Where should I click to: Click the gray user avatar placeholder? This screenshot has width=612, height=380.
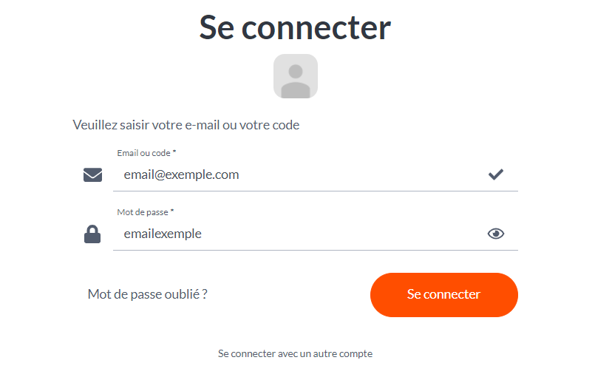[296, 76]
